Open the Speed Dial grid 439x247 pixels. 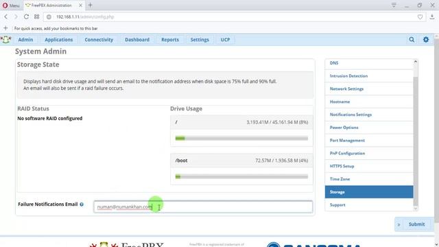(x=36, y=16)
